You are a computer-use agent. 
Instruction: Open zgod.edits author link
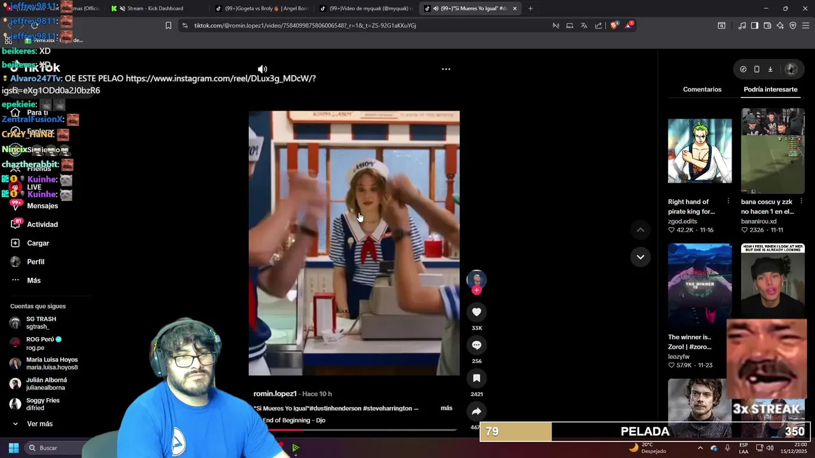(x=683, y=221)
